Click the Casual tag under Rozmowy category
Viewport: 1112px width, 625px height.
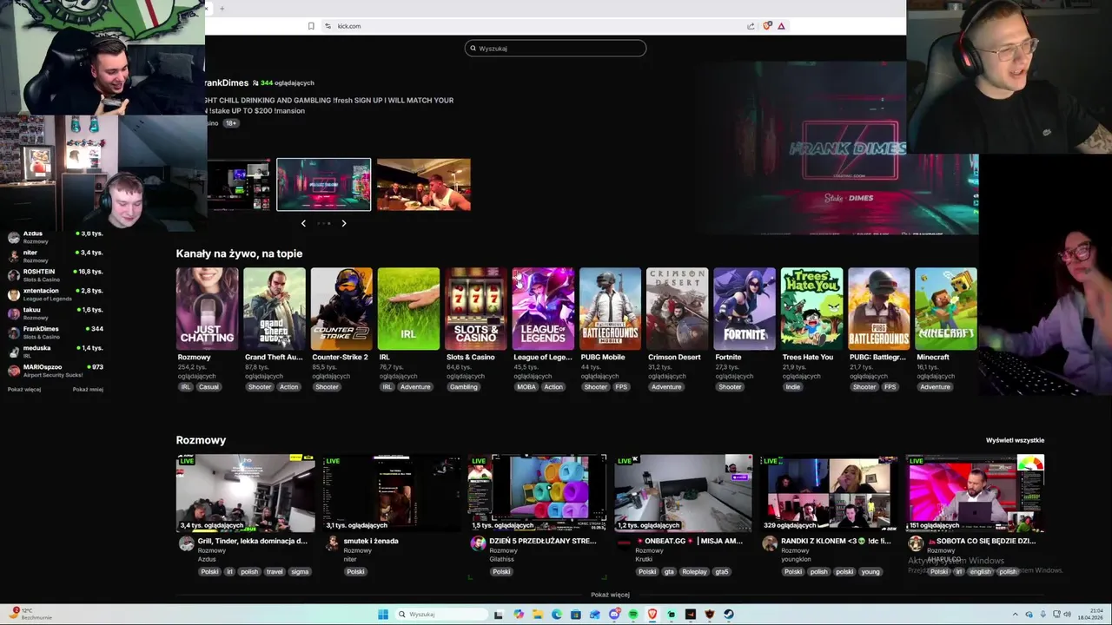pyautogui.click(x=208, y=387)
